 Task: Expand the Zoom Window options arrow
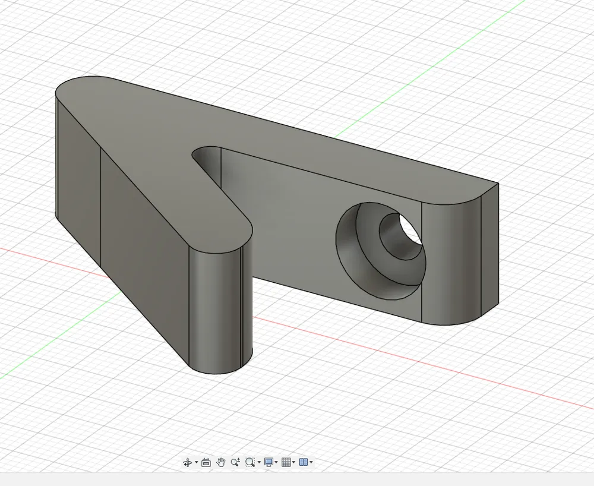click(259, 462)
